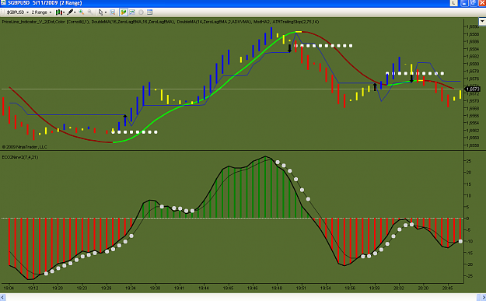Toggle the highlighted chart trader icon
The image size is (486, 301).
coord(124,12)
